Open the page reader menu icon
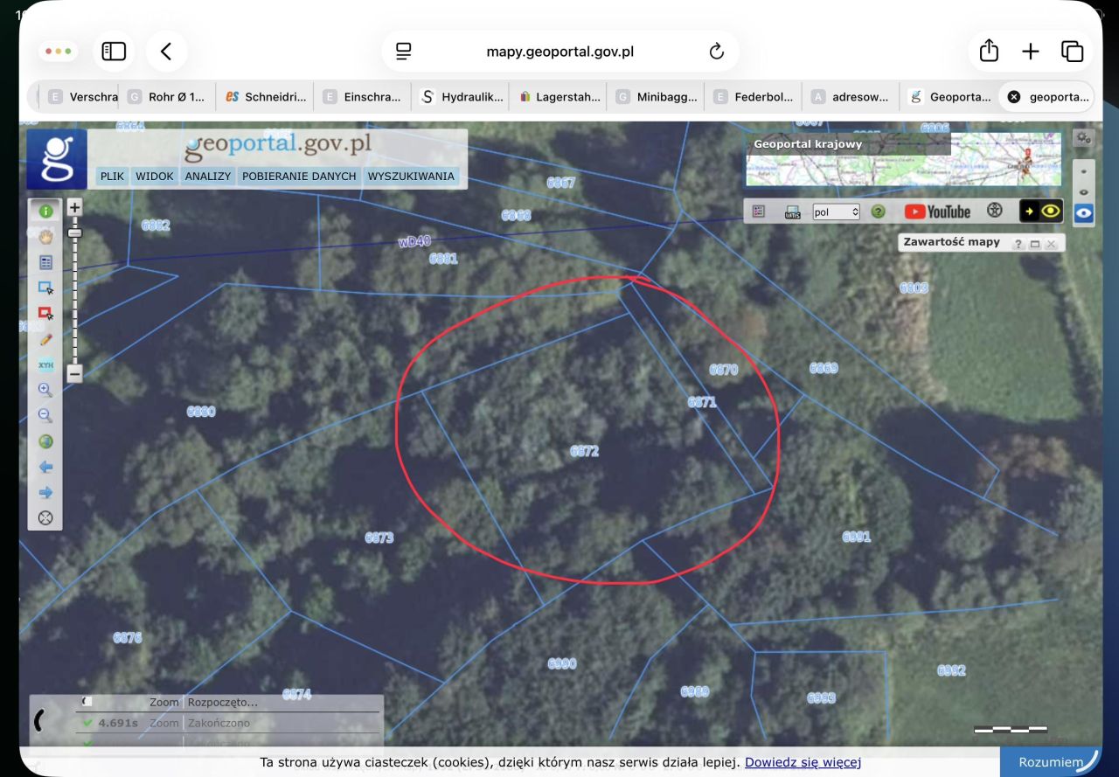The height and width of the screenshot is (777, 1119). tap(404, 52)
